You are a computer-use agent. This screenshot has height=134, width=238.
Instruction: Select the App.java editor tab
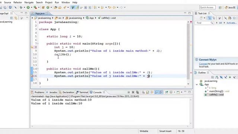tap(39, 13)
